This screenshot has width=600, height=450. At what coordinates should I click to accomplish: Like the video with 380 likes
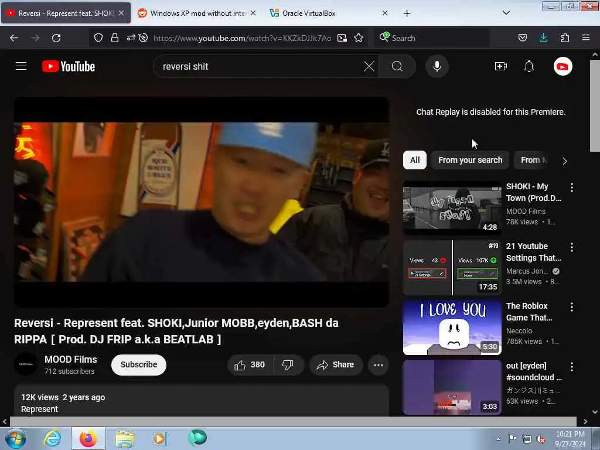click(x=250, y=364)
